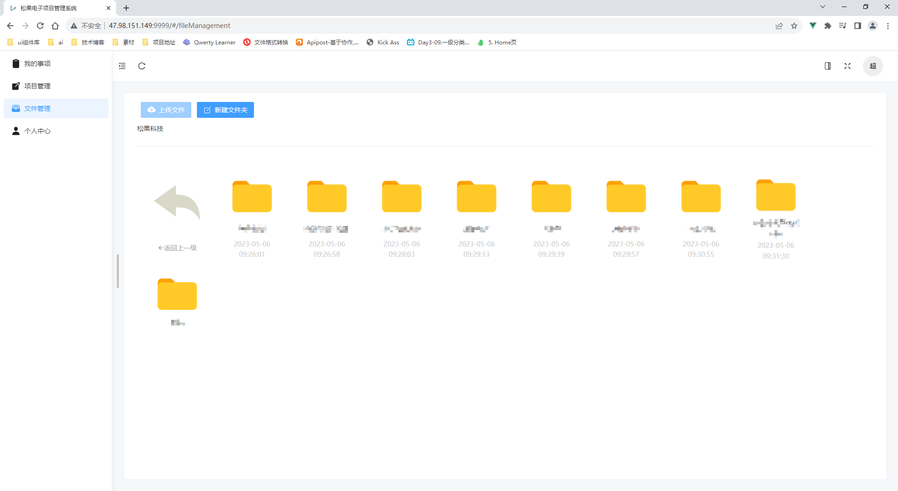Open ui组件库 bookmark folder
The width and height of the screenshot is (898, 491).
click(x=24, y=42)
